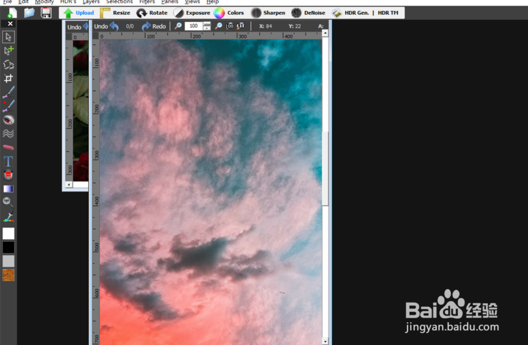Select the red-eye removal tool

tap(8, 119)
